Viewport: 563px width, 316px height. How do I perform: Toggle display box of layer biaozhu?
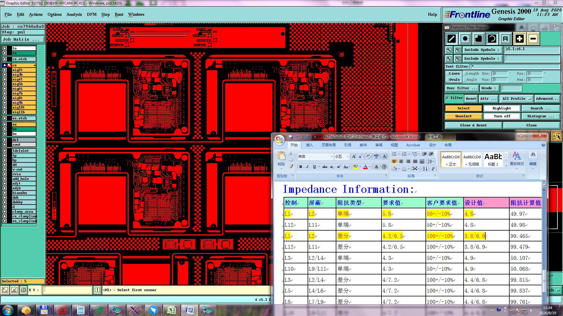pyautogui.click(x=5, y=193)
